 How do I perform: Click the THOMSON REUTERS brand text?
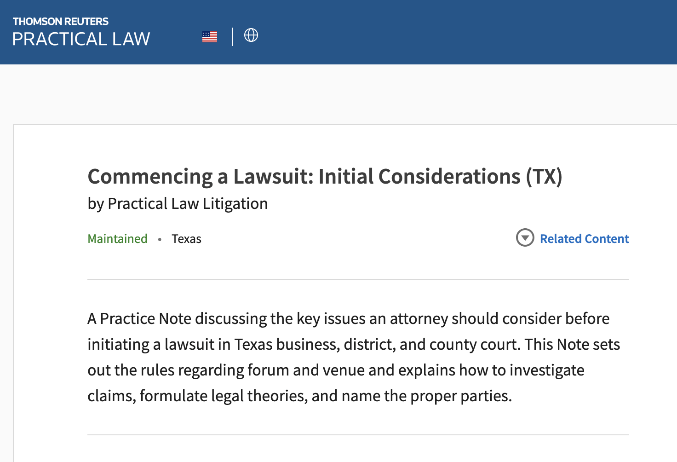(x=60, y=21)
